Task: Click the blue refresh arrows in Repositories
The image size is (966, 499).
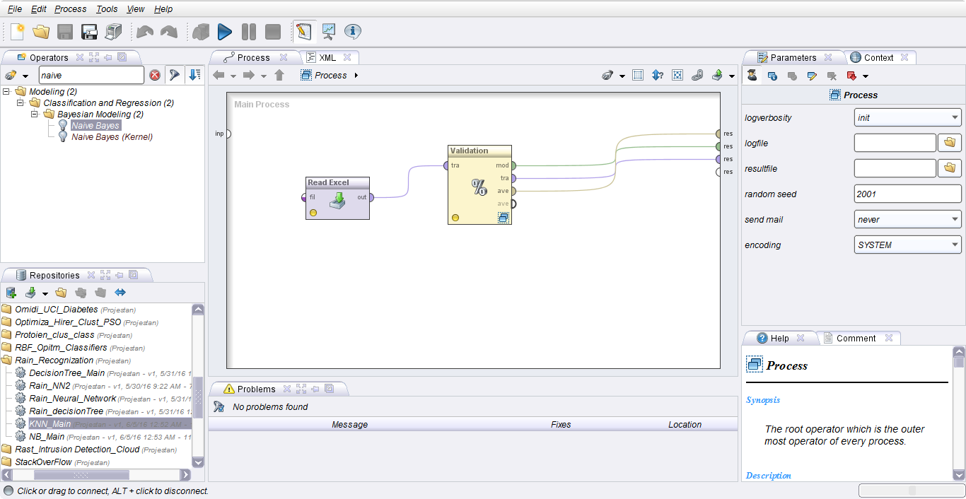Action: pos(120,293)
